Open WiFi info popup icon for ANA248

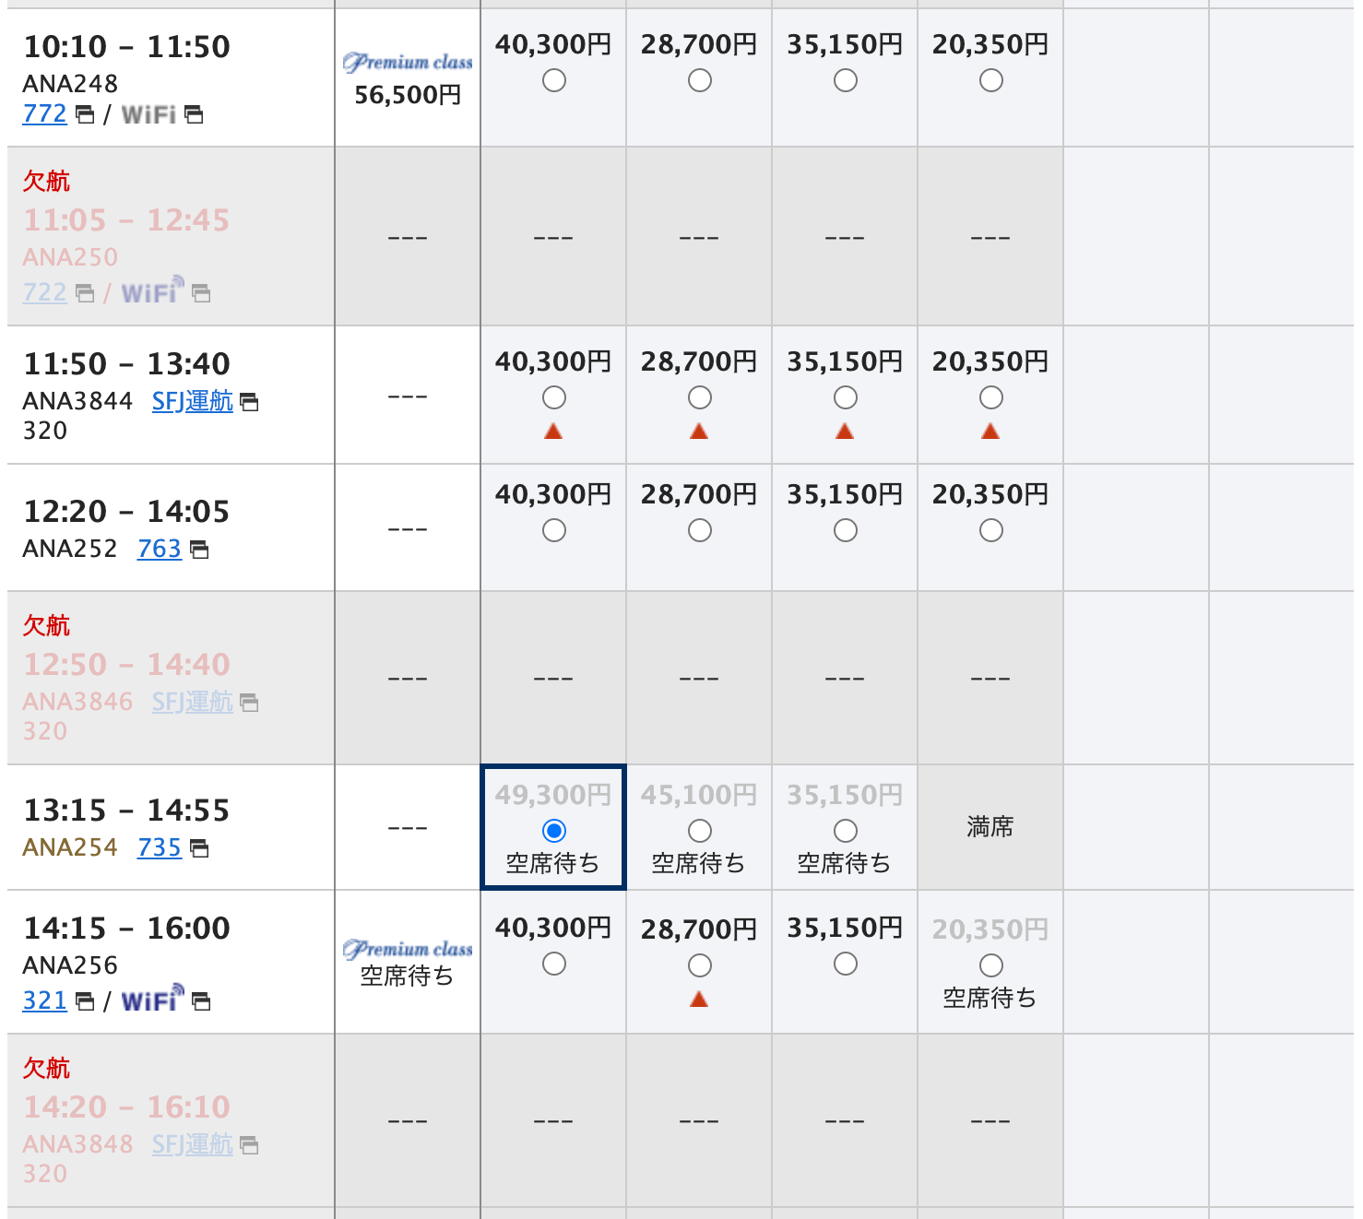(194, 115)
